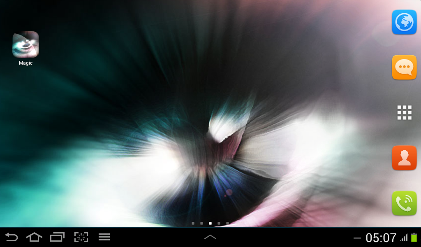Go to the first home page dot
This screenshot has height=247, width=421.
pyautogui.click(x=193, y=224)
